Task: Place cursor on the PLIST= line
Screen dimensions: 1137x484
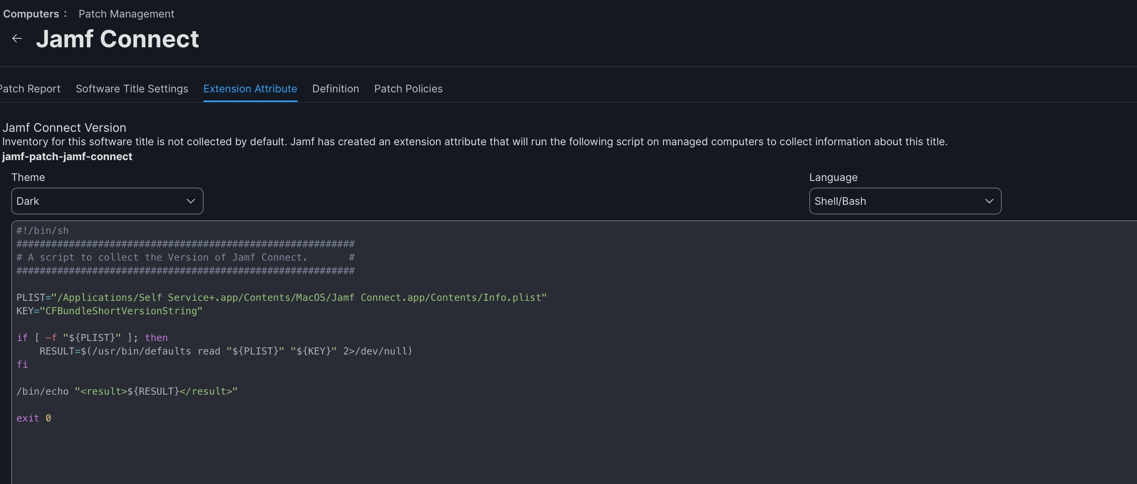Action: (x=281, y=297)
